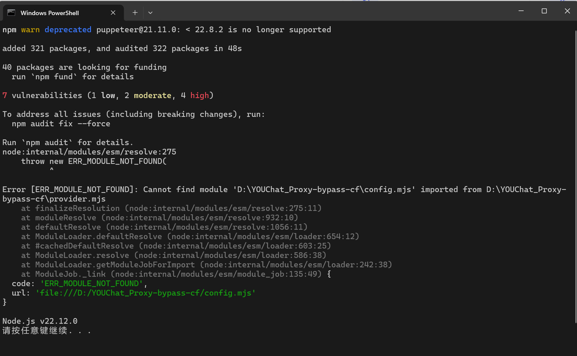
Task: Click the yellow "moderate" severity word
Action: point(152,96)
